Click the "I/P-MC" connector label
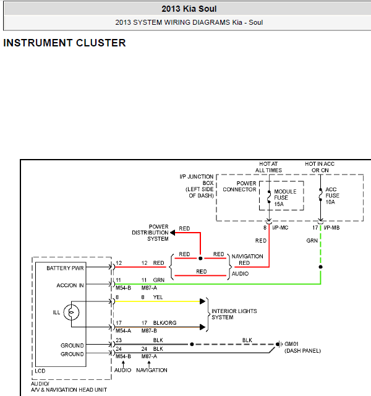The height and width of the screenshot is (396, 371). [x=280, y=228]
